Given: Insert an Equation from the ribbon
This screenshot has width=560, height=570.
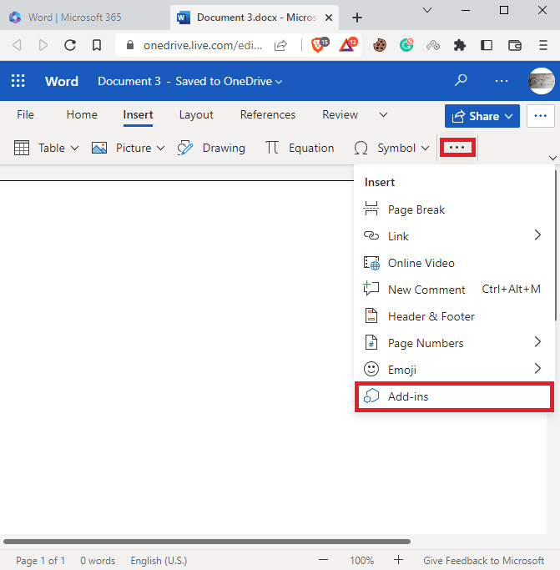Looking at the screenshot, I should tap(300, 148).
